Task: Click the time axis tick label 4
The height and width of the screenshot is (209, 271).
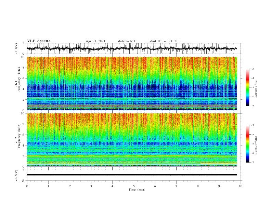Action: coord(113,186)
